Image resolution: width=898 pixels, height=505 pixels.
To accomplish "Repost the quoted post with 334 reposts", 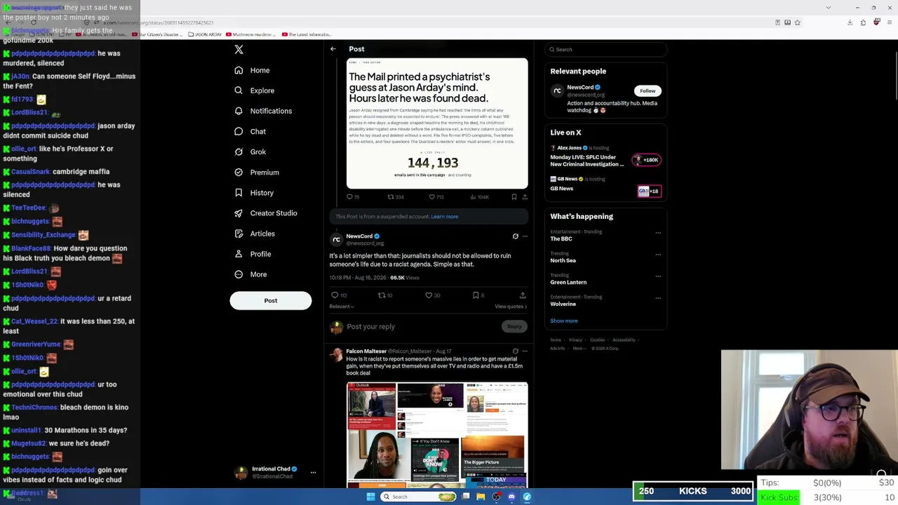I will pyautogui.click(x=396, y=197).
